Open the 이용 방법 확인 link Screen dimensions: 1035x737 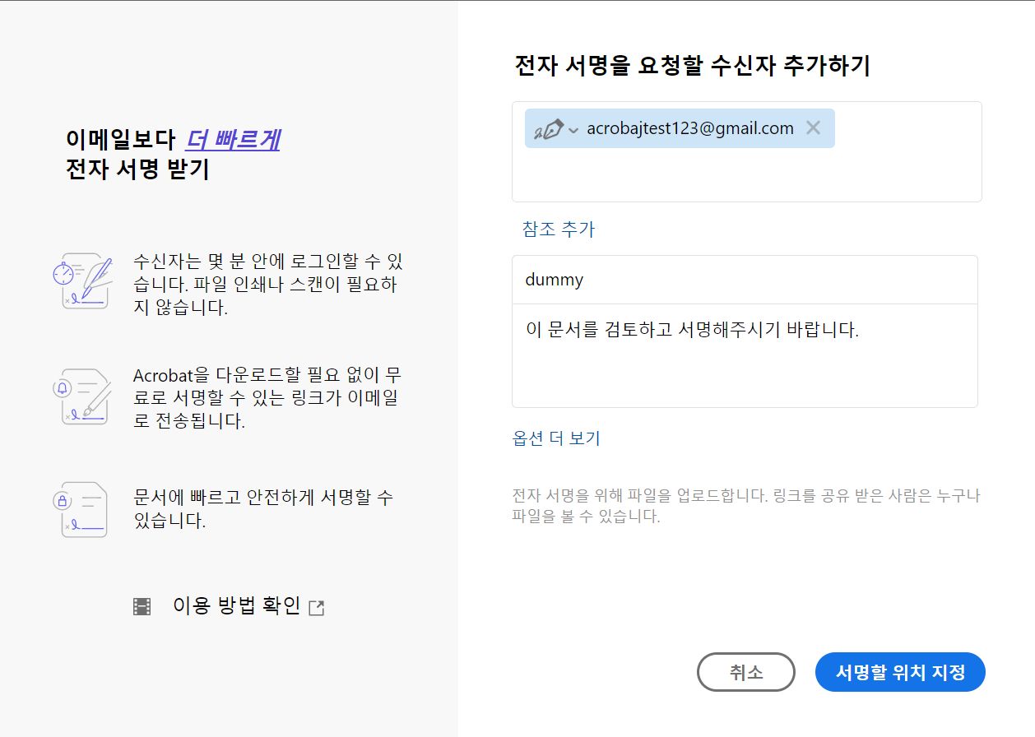[236, 606]
